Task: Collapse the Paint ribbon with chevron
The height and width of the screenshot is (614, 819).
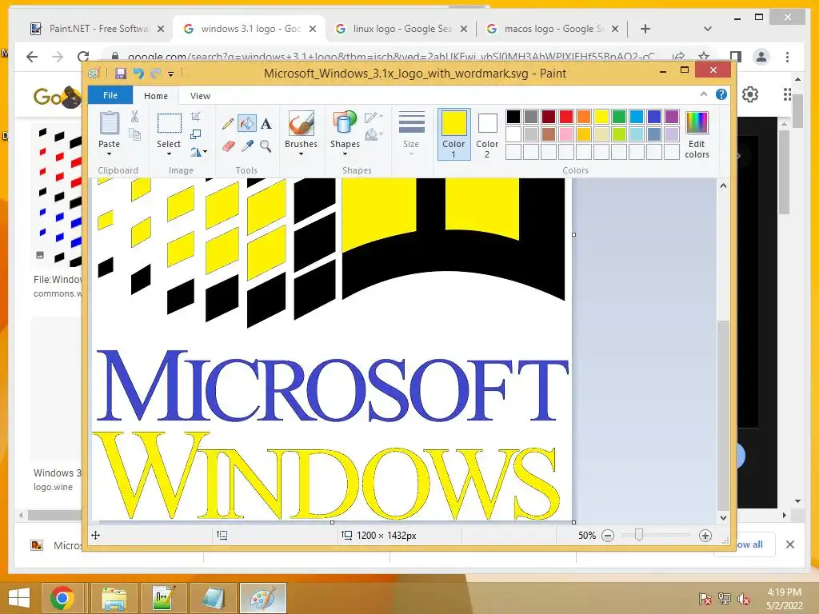Action: pyautogui.click(x=704, y=94)
